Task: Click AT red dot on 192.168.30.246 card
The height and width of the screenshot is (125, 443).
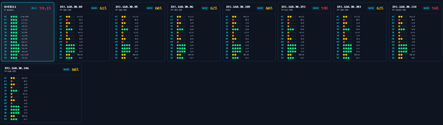Action: point(12,81)
